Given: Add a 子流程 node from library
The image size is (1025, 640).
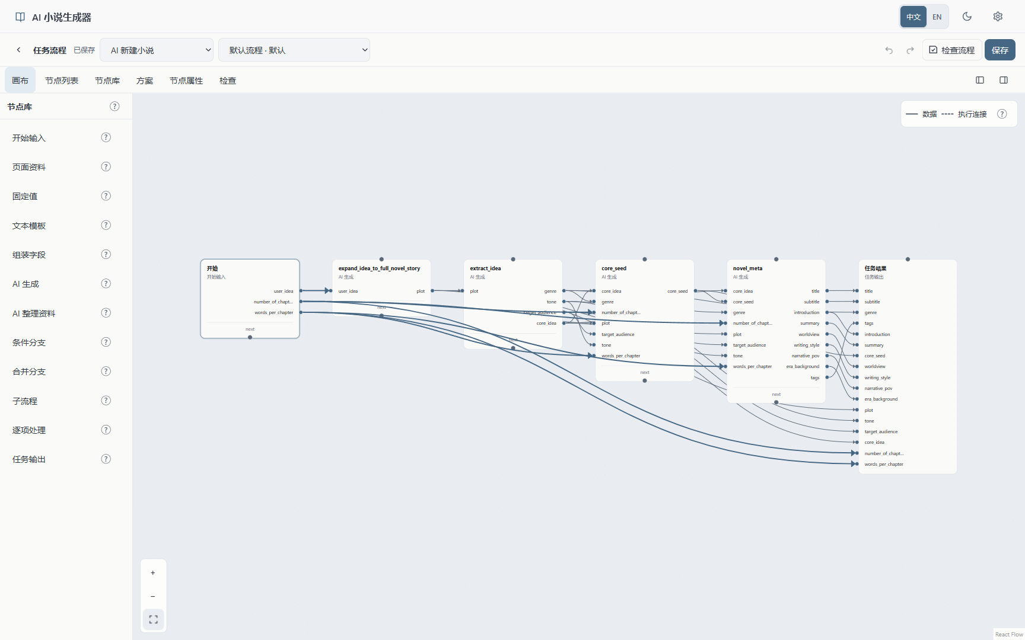Looking at the screenshot, I should 25,401.
